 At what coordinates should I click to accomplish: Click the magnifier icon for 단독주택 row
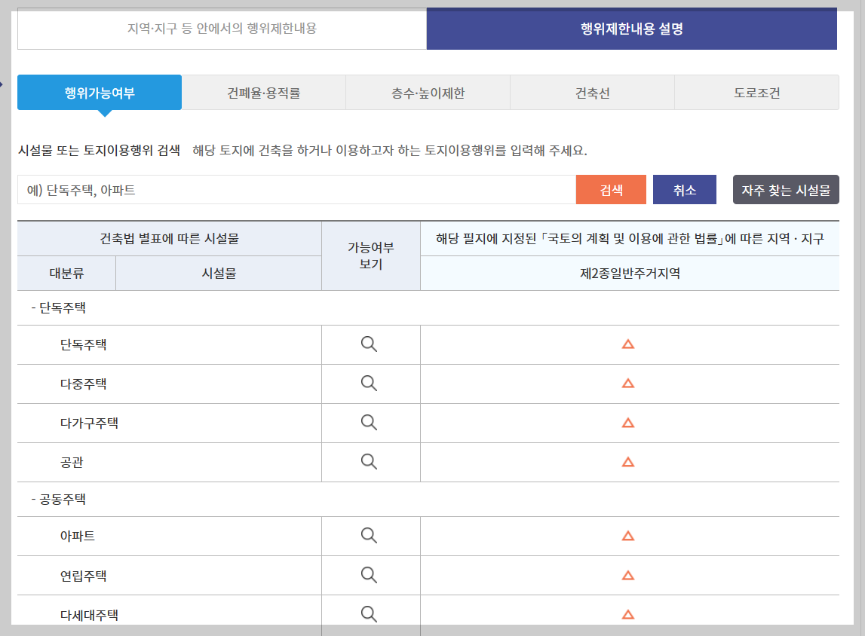click(369, 344)
